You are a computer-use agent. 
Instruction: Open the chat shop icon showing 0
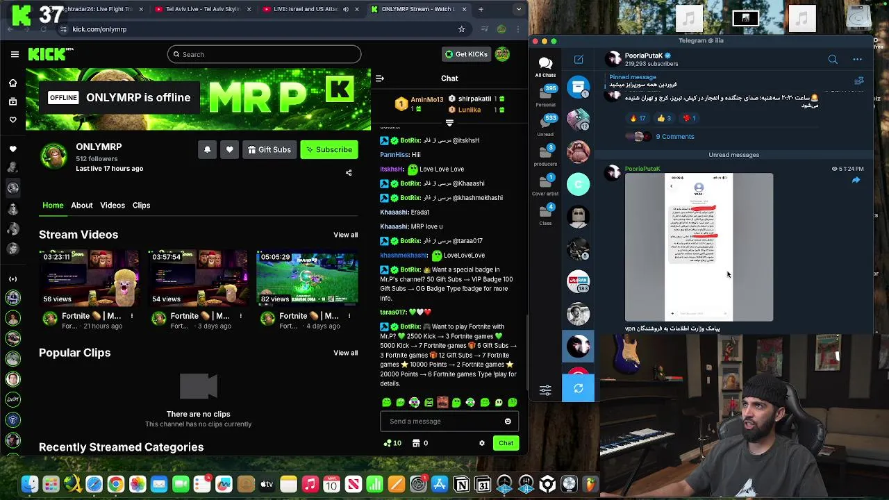point(419,443)
